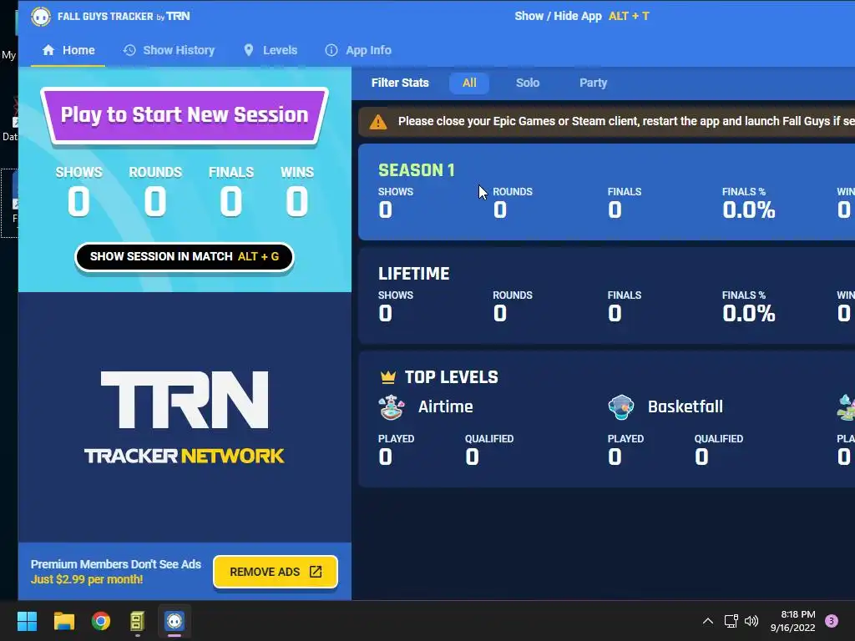
Task: Click the Airtime level icon
Action: tap(392, 407)
